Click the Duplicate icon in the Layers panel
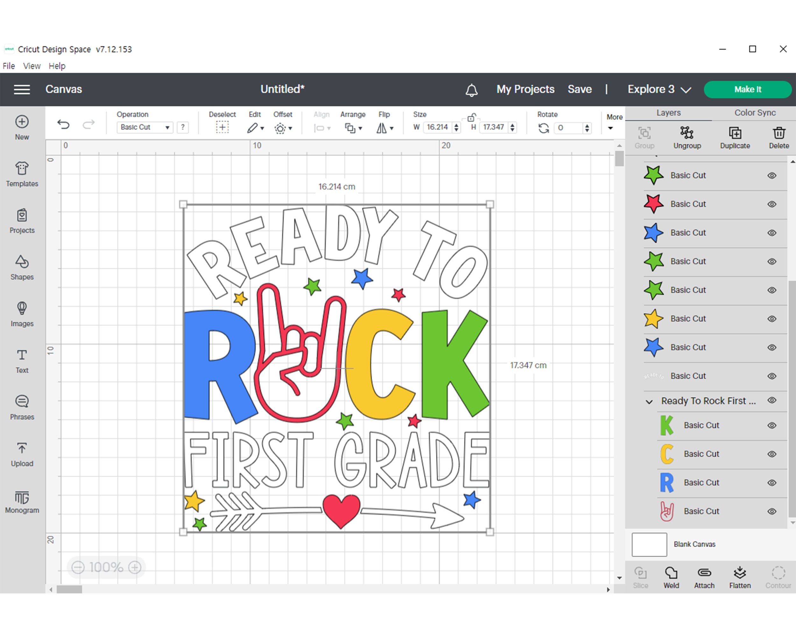The width and height of the screenshot is (796, 636). (x=735, y=134)
